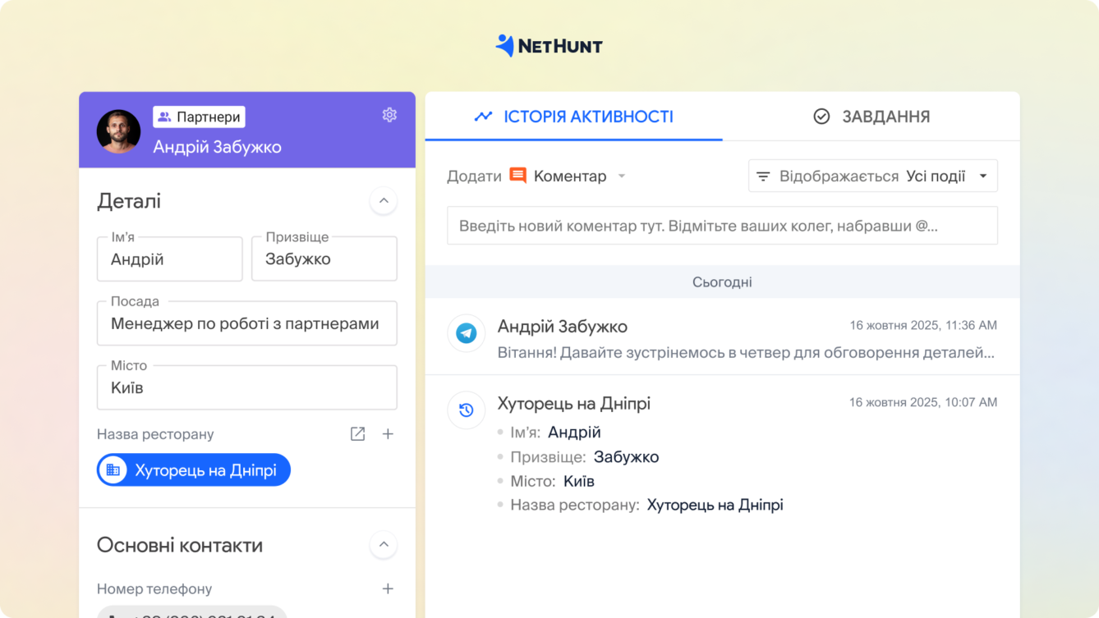Image resolution: width=1099 pixels, height=618 pixels.
Task: Click the Telegram icon next to Андрій Забужко
Action: pos(467,332)
